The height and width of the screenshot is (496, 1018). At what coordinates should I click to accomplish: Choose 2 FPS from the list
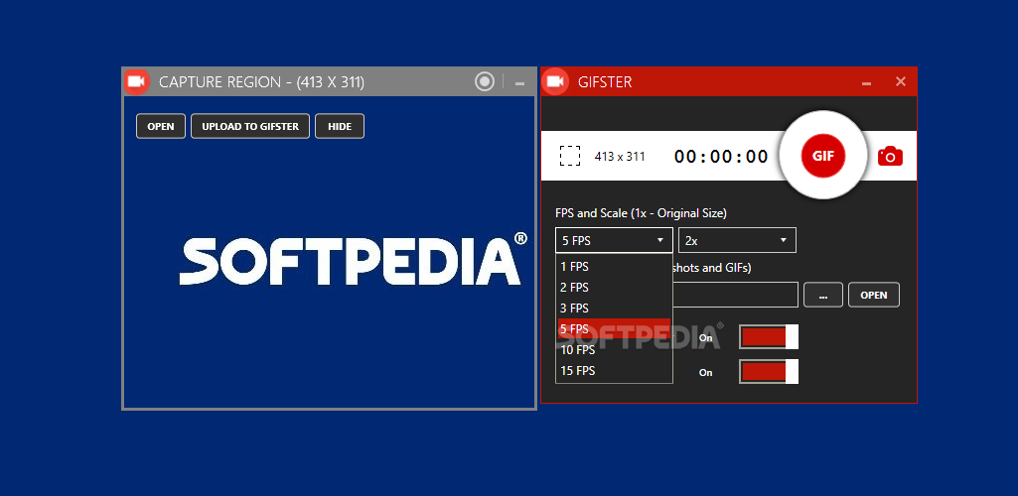[614, 288]
